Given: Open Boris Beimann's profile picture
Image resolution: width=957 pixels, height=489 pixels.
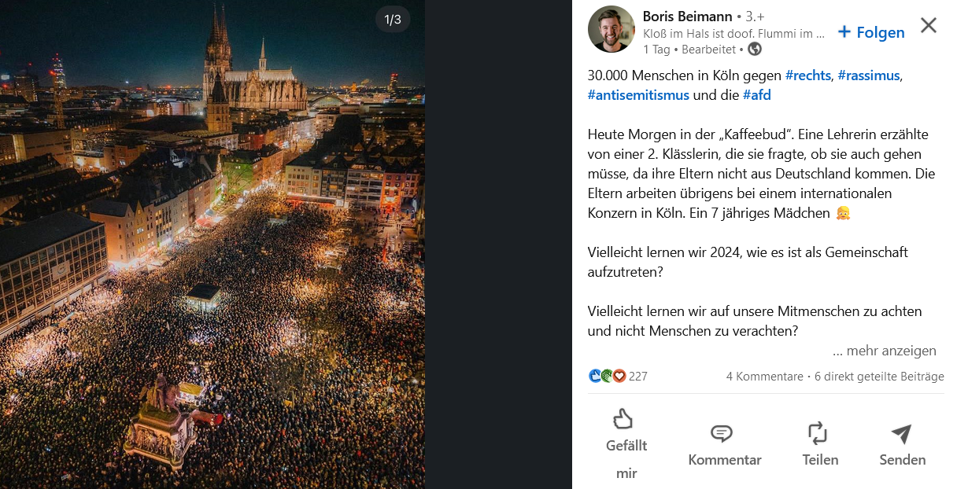Looking at the screenshot, I should [x=612, y=29].
